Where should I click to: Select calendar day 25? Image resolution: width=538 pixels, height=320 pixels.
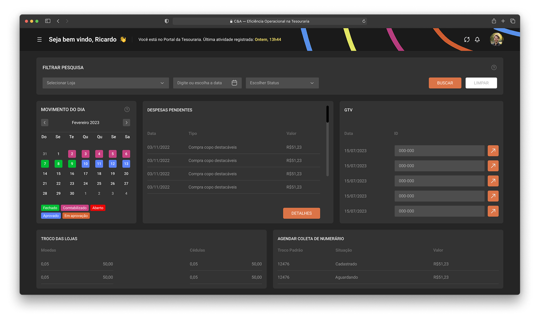tap(99, 183)
